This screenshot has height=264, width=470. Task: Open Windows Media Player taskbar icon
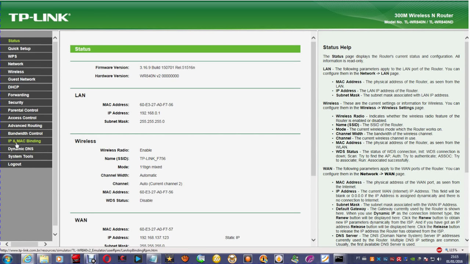click(x=59, y=259)
